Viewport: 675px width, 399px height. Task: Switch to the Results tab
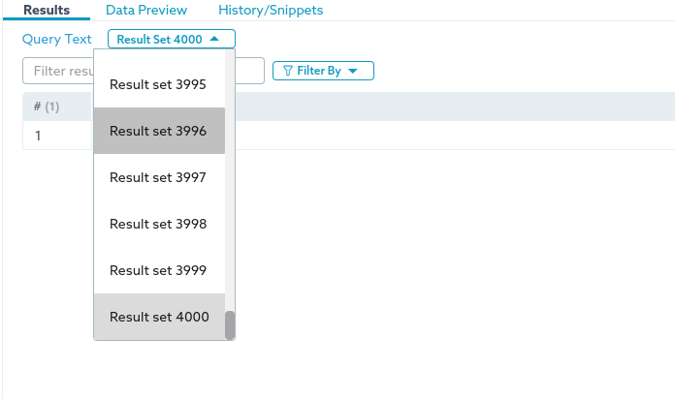(46, 10)
